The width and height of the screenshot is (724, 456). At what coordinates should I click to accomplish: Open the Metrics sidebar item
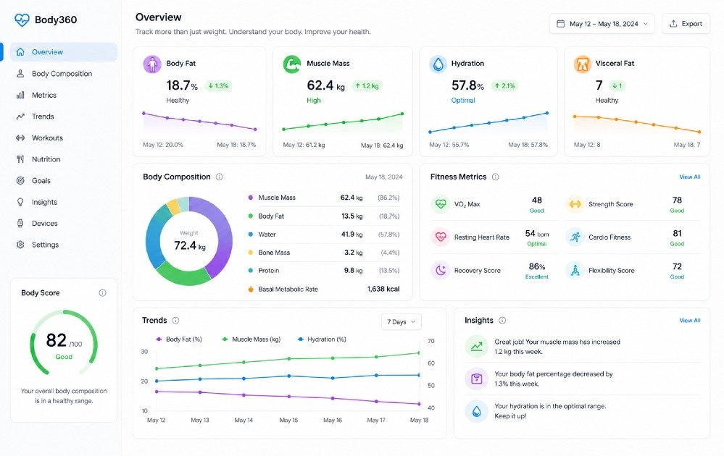pos(64,95)
